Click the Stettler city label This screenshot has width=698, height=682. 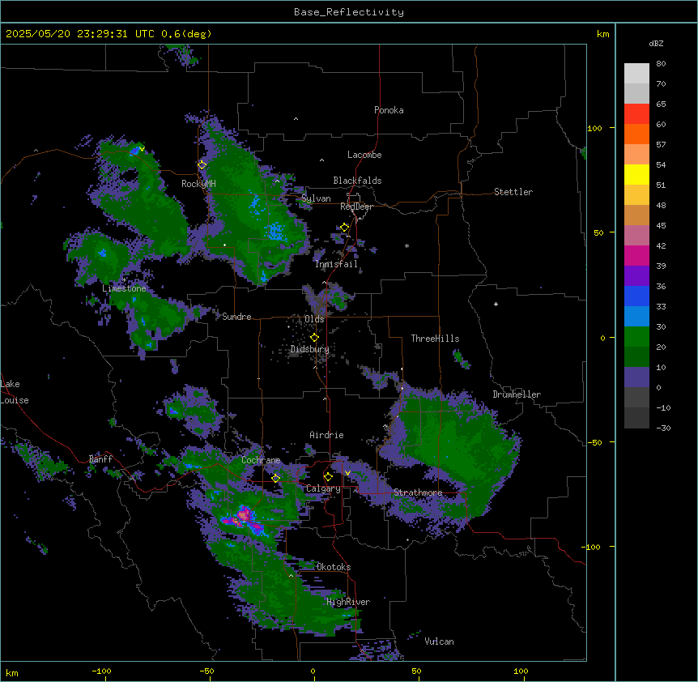pyautogui.click(x=513, y=192)
